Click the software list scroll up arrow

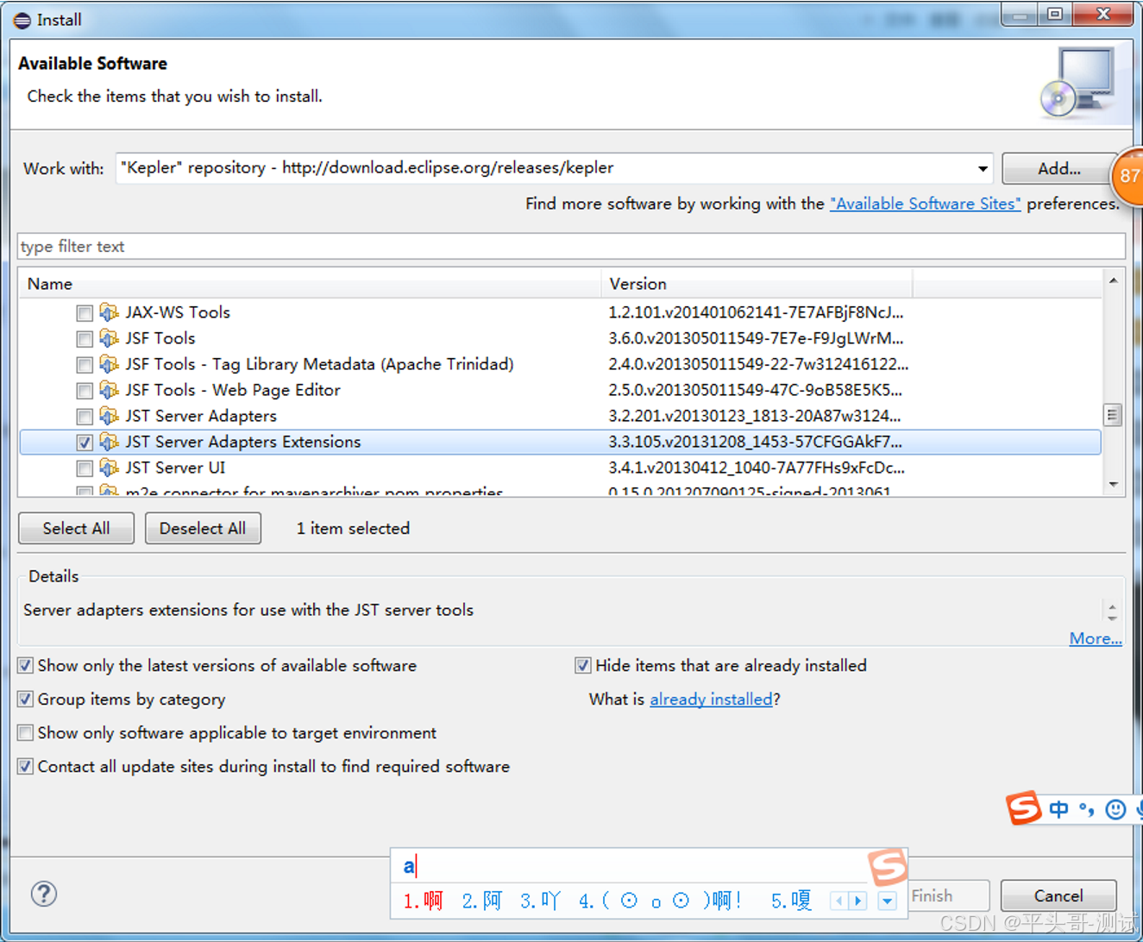click(x=1113, y=280)
